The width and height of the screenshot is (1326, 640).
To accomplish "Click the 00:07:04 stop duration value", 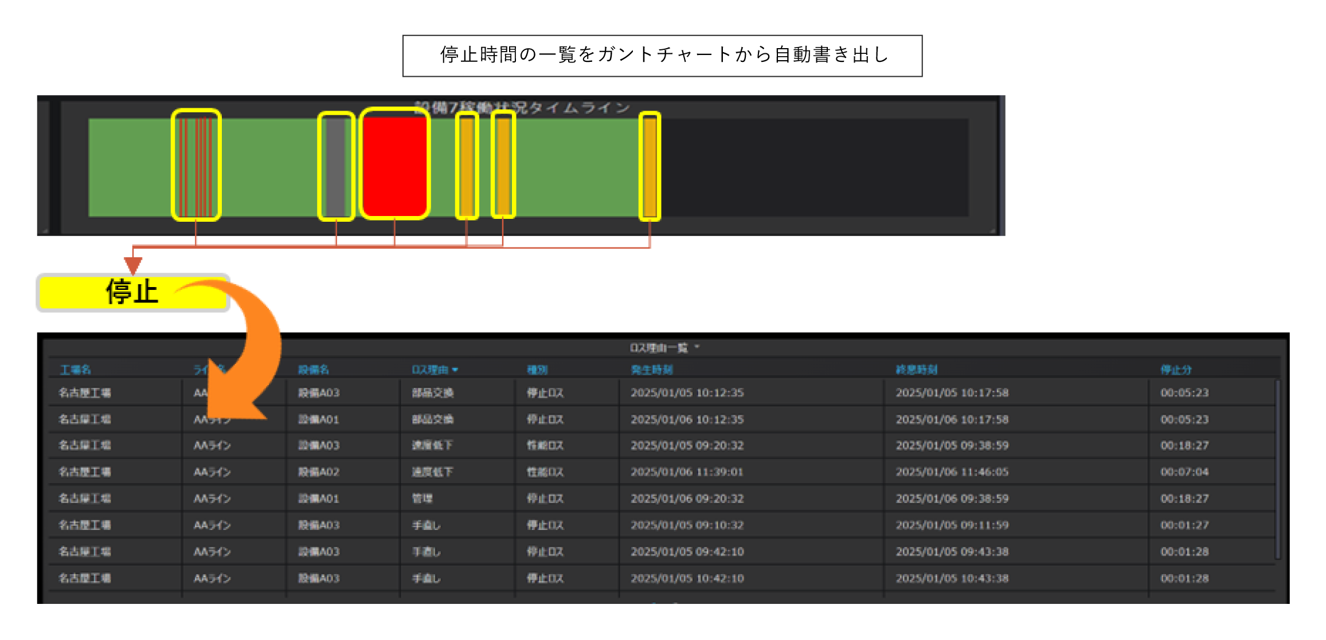I will click(x=1184, y=472).
